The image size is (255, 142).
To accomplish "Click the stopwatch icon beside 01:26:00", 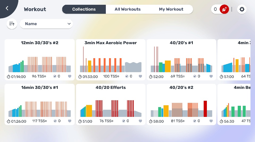I will (9, 121).
